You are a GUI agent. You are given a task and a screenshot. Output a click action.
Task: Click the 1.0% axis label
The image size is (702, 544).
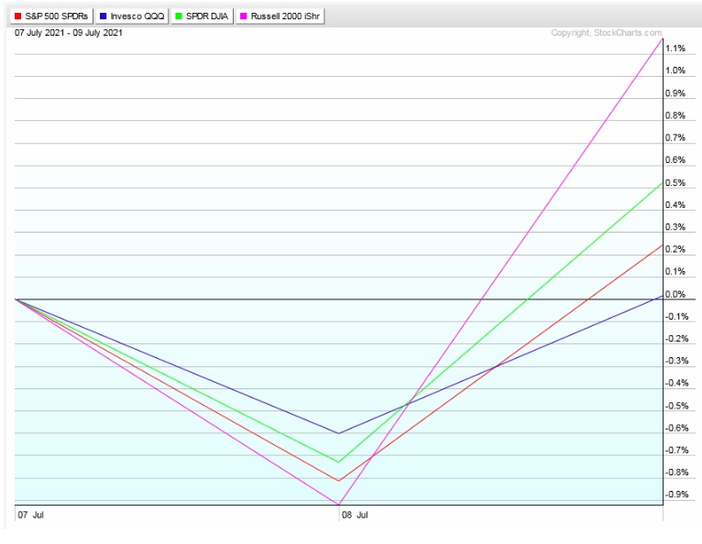[675, 71]
